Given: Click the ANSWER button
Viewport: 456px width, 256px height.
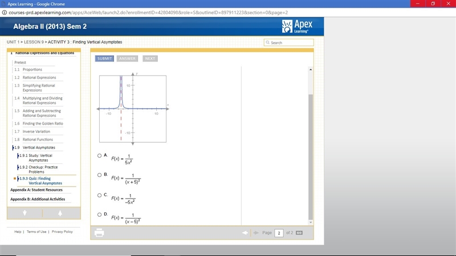Looking at the screenshot, I should (x=127, y=59).
